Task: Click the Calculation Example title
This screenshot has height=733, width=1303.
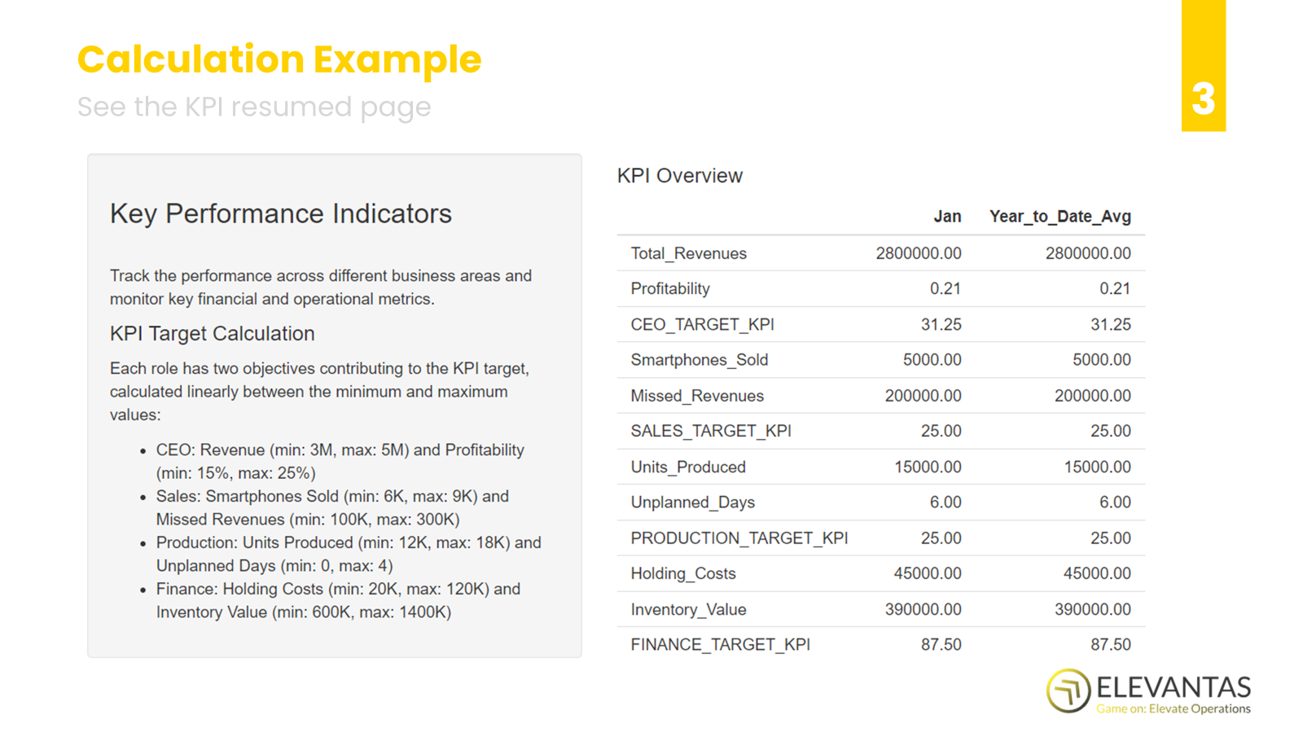Action: 279,59
